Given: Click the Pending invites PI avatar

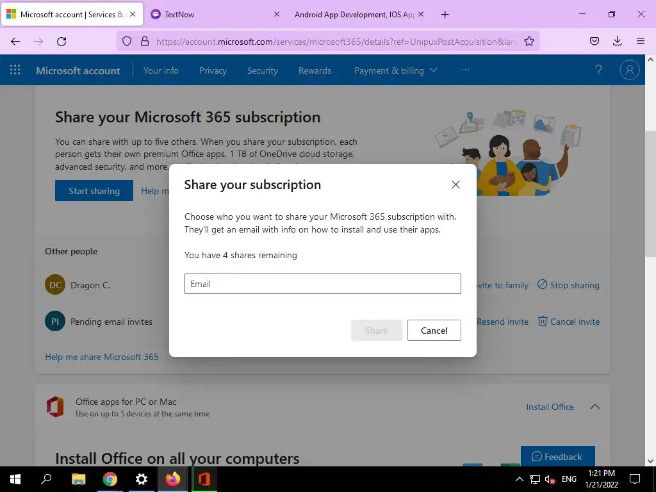Looking at the screenshot, I should click(x=55, y=322).
